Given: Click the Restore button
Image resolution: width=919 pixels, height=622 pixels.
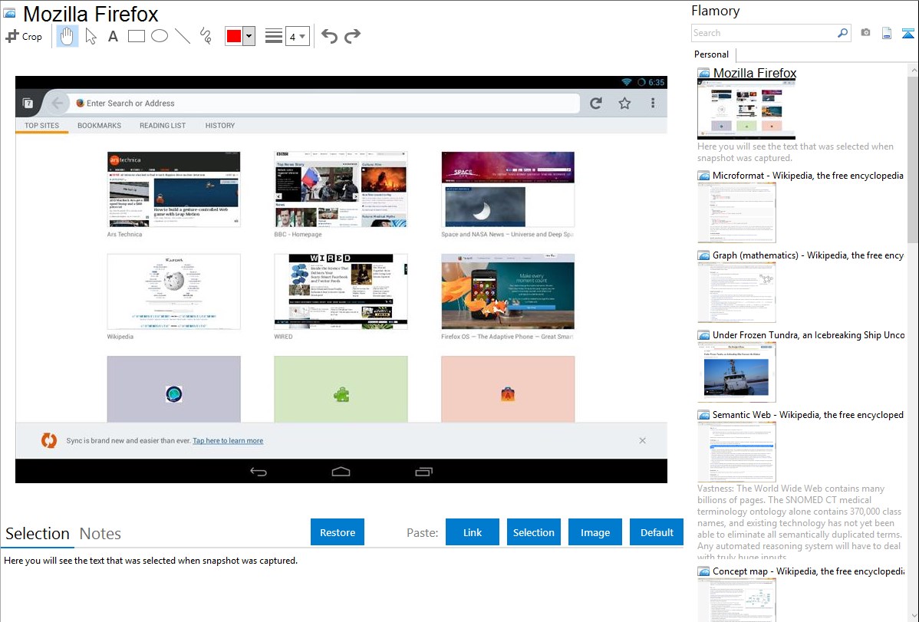Looking at the screenshot, I should (x=338, y=532).
